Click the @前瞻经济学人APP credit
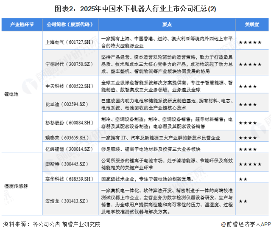Viewport: 271px width, 233px height. point(246,224)
